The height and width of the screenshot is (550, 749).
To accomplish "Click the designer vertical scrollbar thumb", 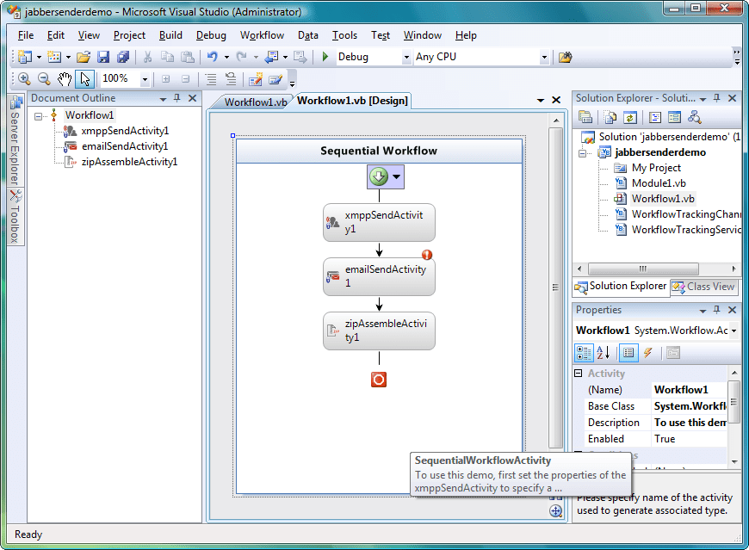I will click(555, 287).
